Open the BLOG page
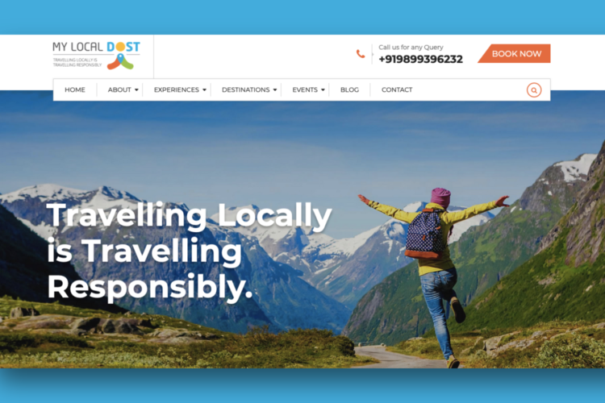Screen dimensions: 605x403 [349, 89]
